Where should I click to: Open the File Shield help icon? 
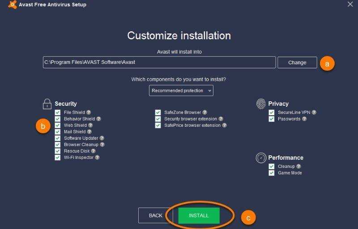(x=89, y=112)
